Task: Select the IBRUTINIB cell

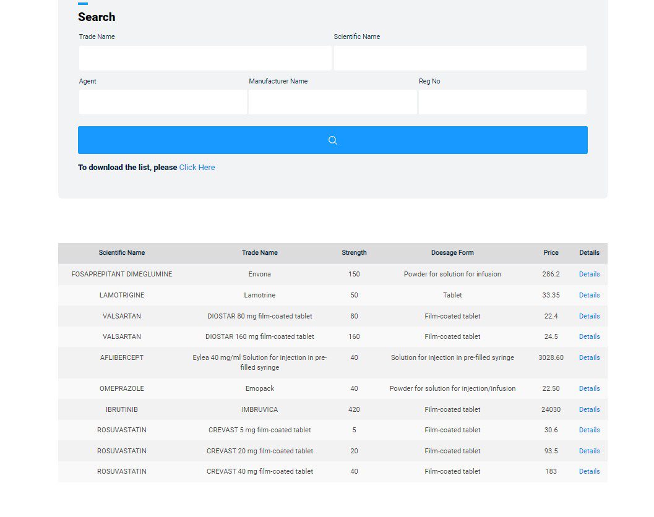Action: coord(122,409)
